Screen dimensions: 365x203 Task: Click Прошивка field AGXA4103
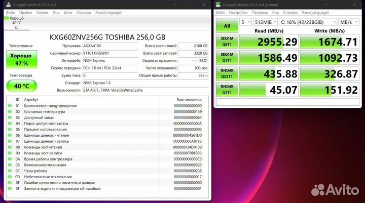(x=111, y=46)
